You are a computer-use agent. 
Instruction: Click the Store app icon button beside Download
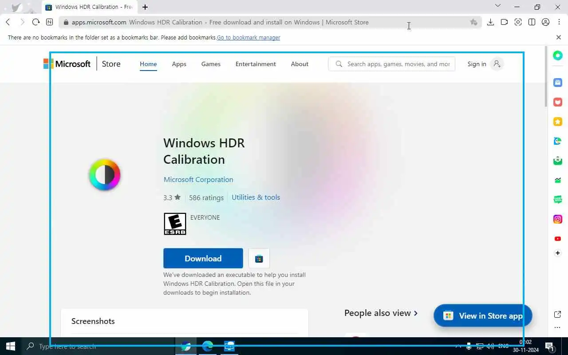coord(259,258)
